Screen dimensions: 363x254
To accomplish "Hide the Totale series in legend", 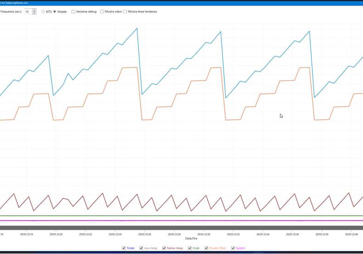I will [124, 248].
